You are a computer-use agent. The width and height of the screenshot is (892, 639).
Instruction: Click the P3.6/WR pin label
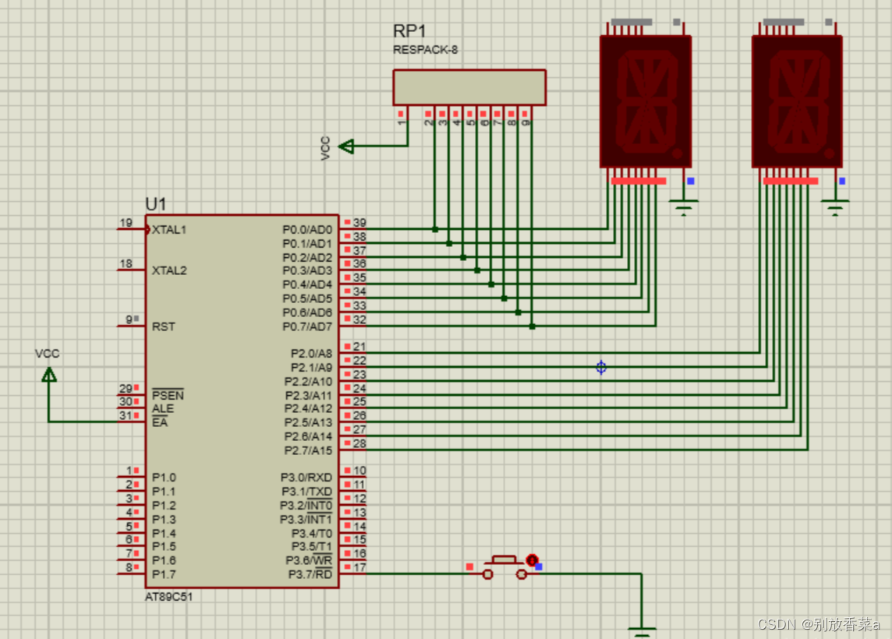tap(309, 560)
